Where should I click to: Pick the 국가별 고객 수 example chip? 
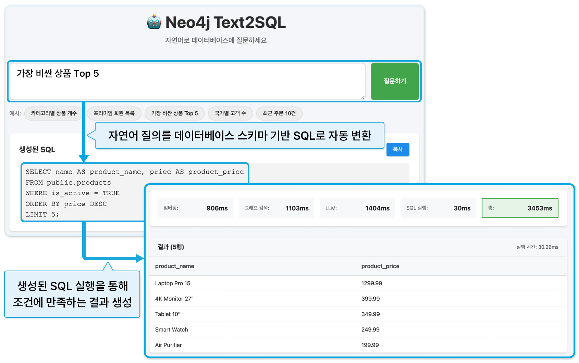click(x=230, y=113)
